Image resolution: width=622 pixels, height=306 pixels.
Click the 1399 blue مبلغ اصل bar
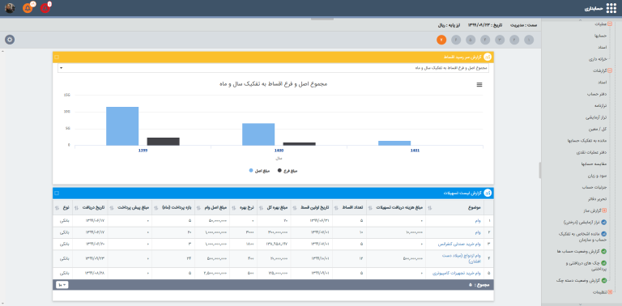coord(122,126)
